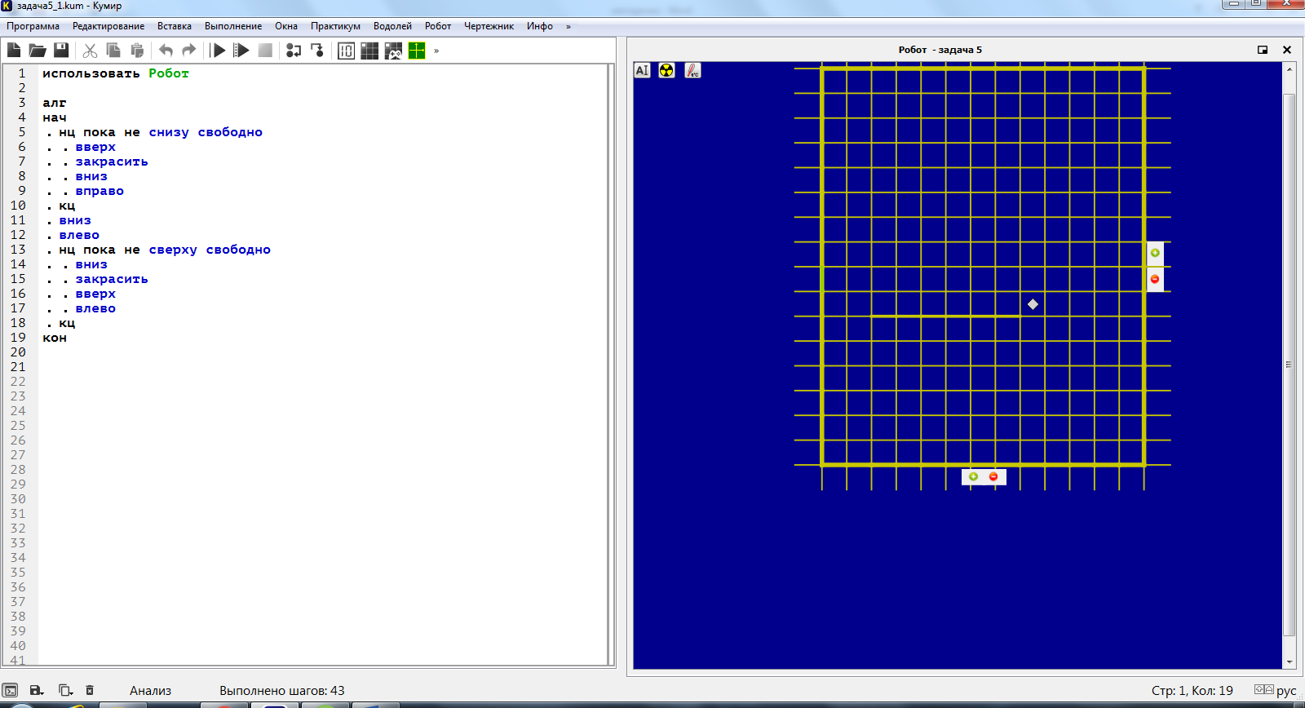Stop program execution

[x=265, y=51]
